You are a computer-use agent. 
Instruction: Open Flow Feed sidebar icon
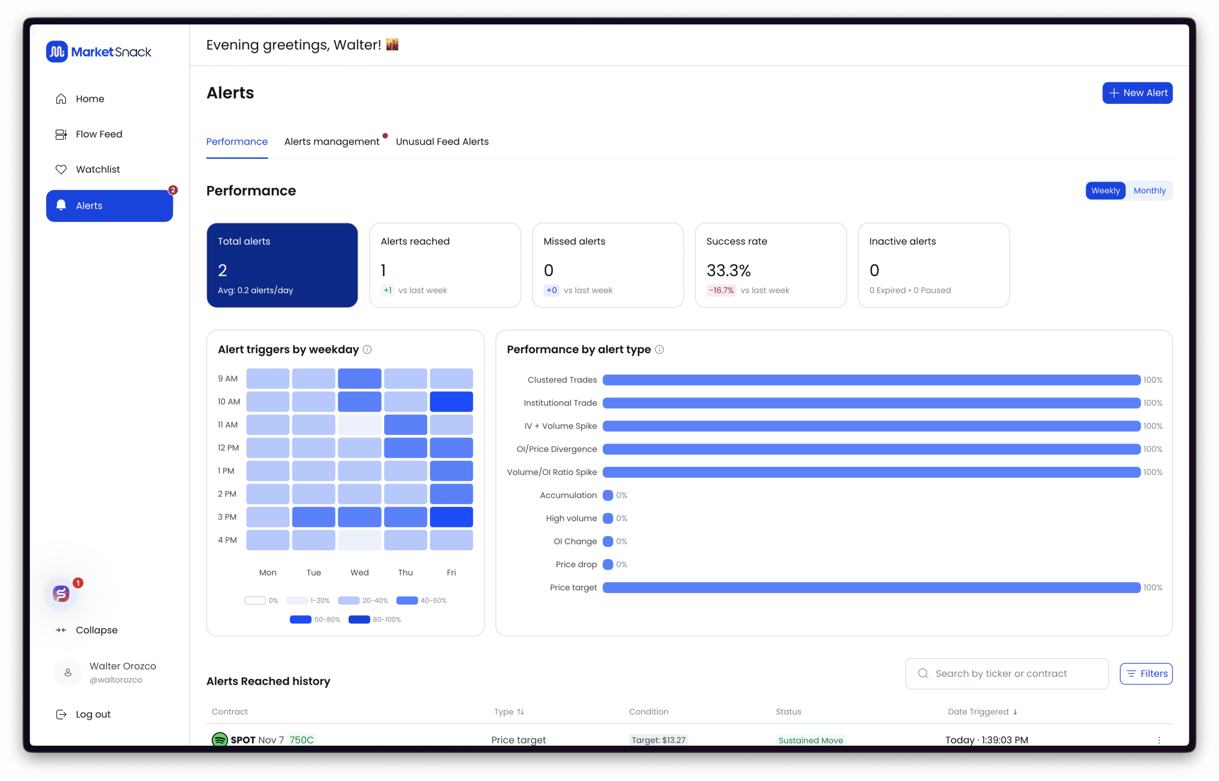click(61, 134)
